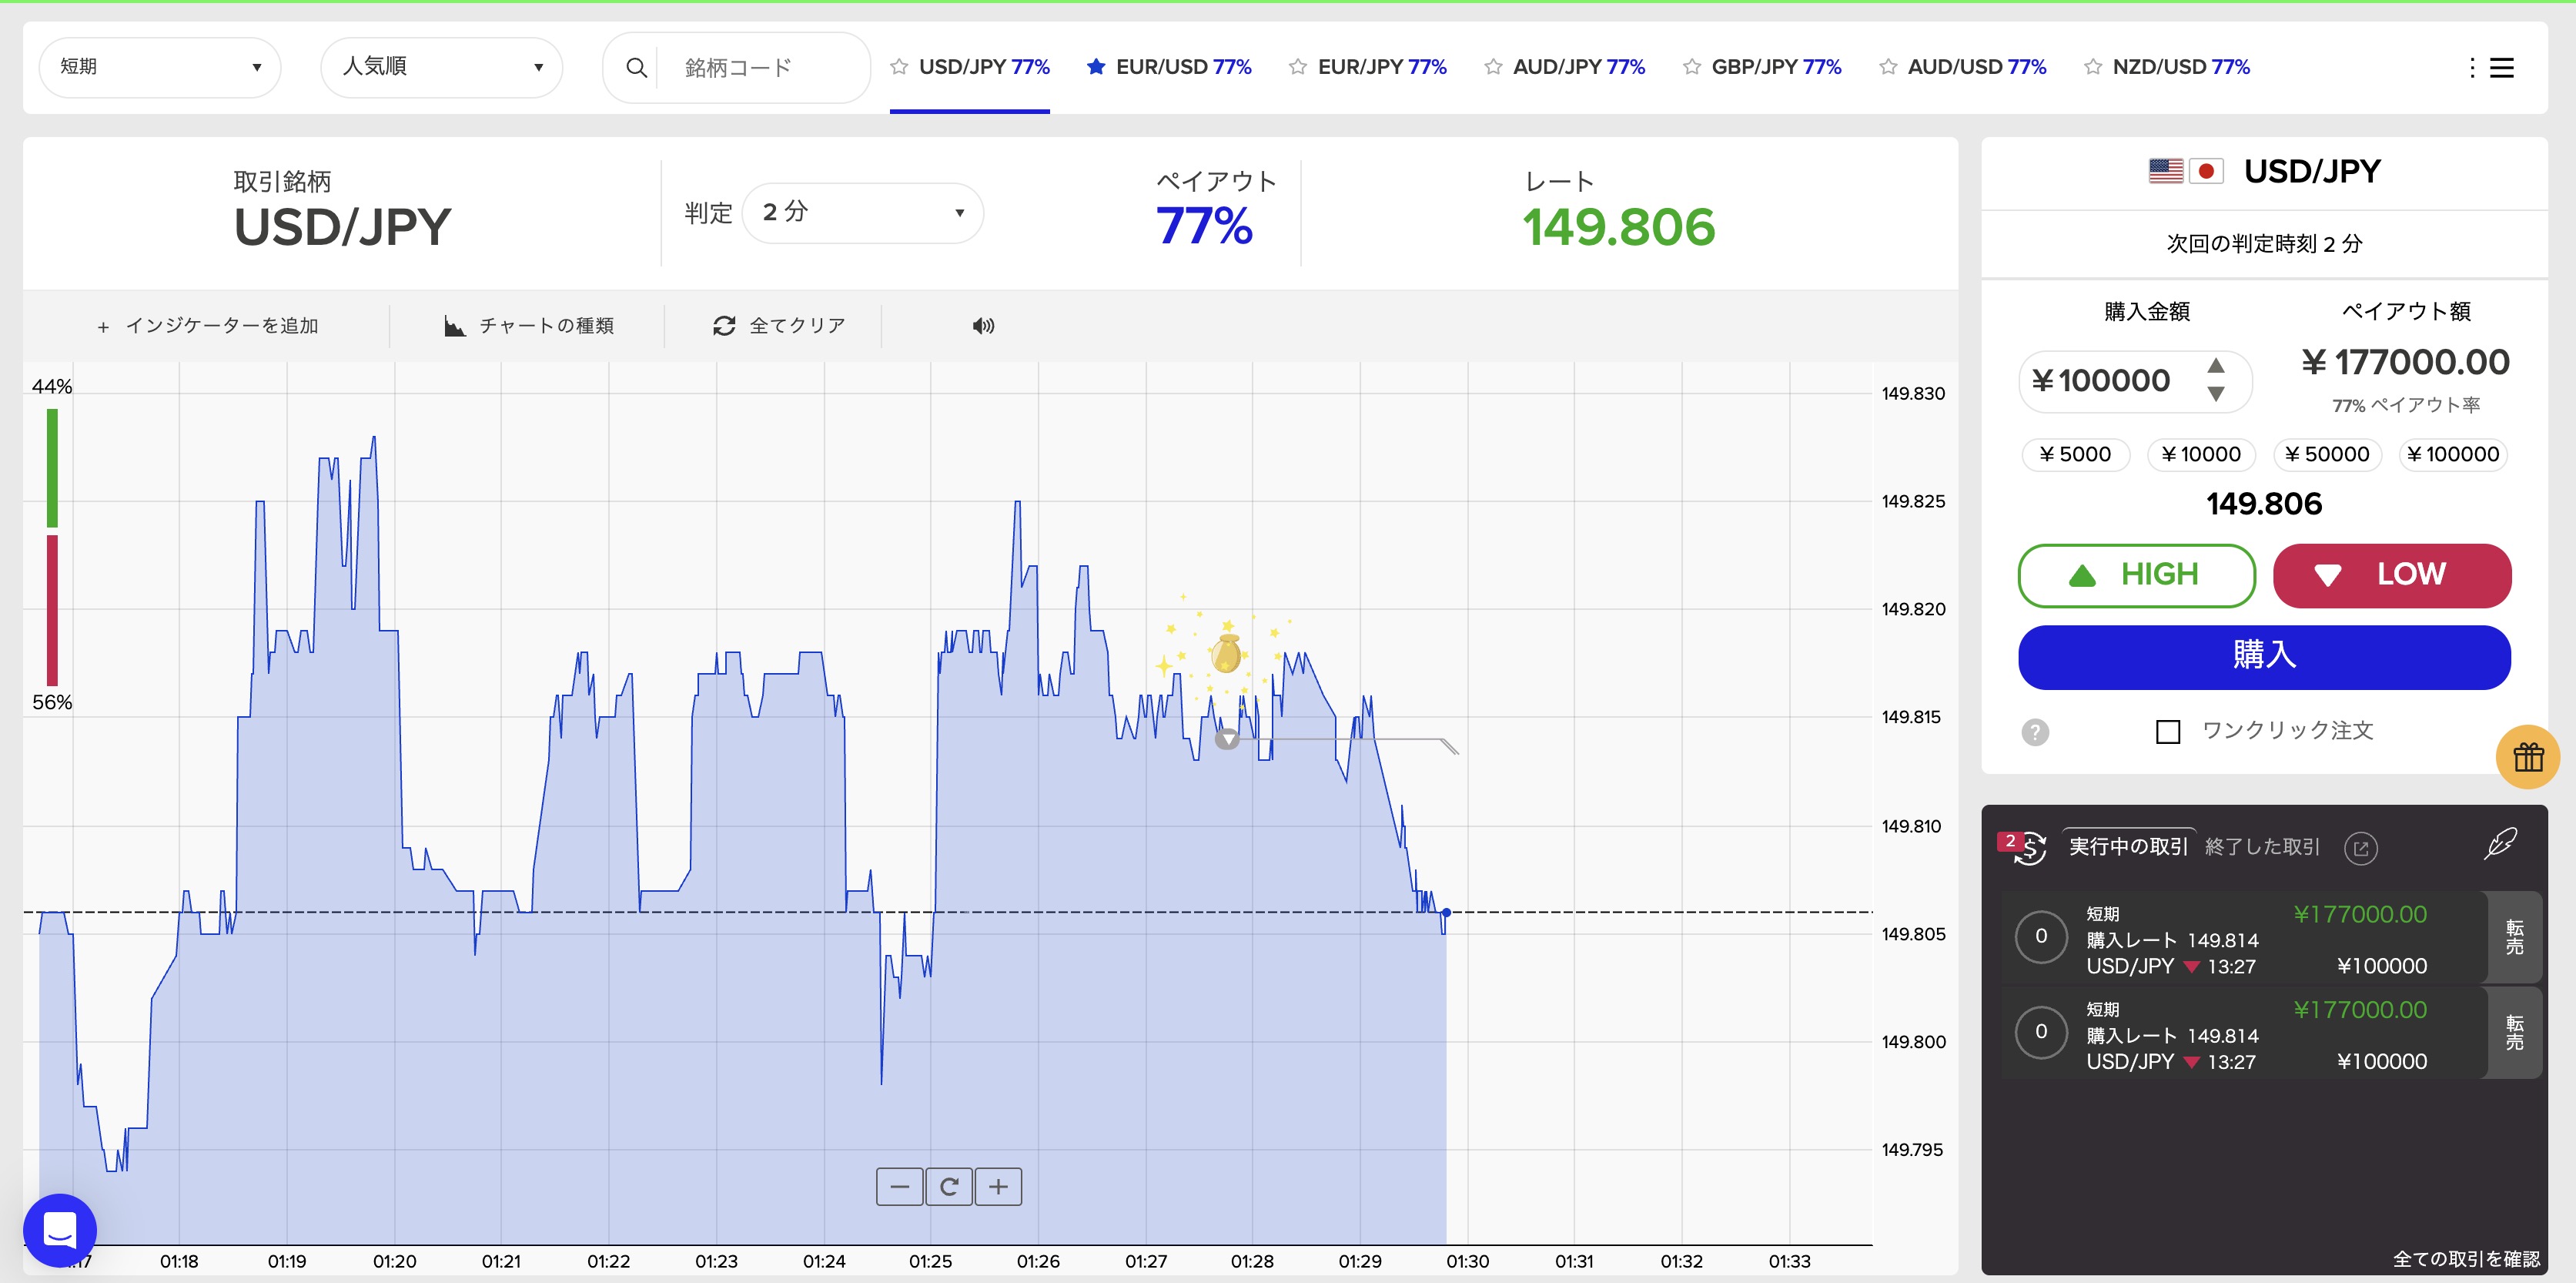Expand the 人気順 sort dropdown

coord(441,67)
